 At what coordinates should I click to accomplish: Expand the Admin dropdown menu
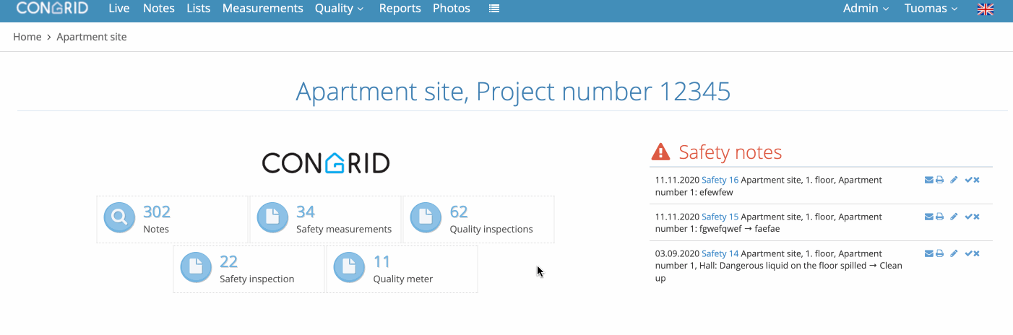click(866, 9)
